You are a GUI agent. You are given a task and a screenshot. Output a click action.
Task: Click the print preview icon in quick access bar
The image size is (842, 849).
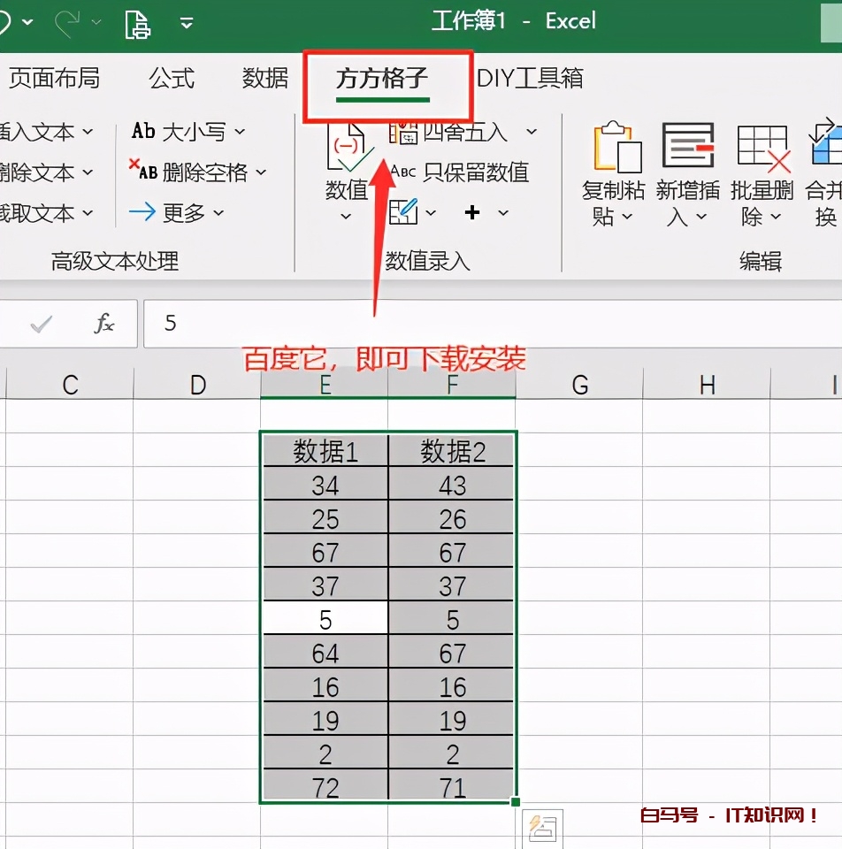point(137,24)
